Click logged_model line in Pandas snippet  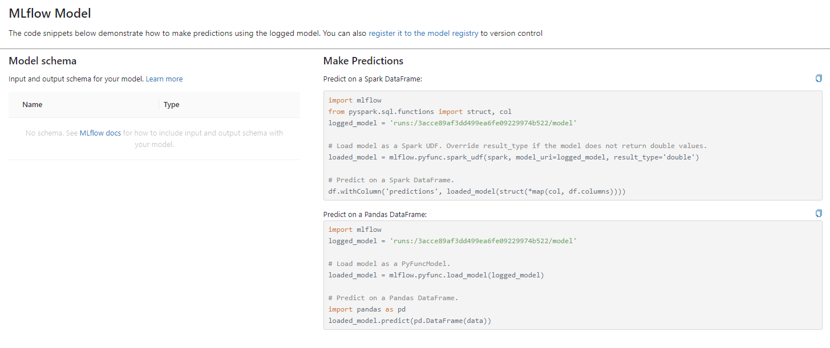452,241
